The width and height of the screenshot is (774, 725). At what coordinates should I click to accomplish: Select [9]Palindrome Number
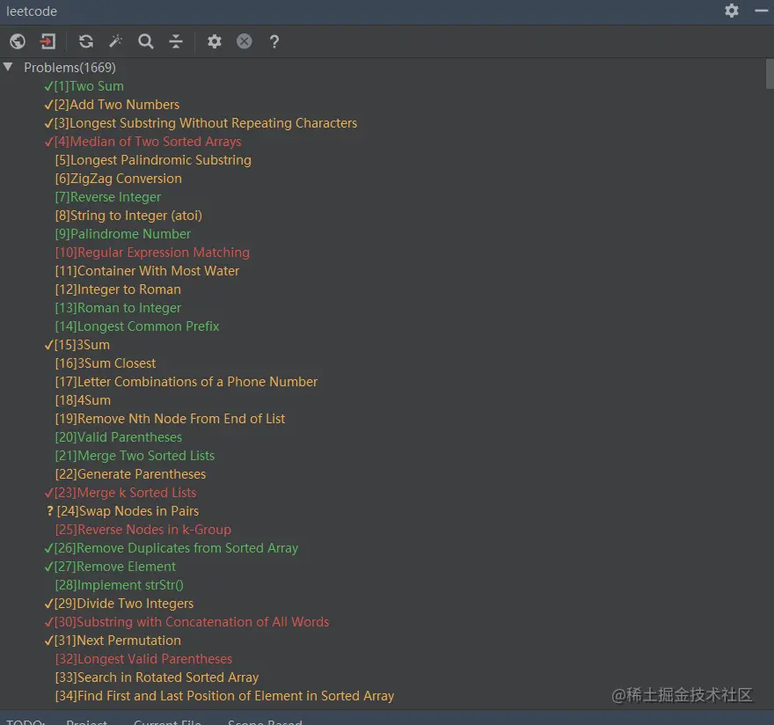pyautogui.click(x=123, y=234)
